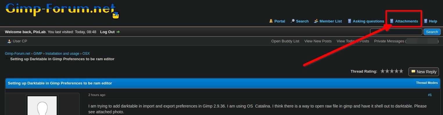The image size is (443, 115).
Task: Click the Gimp-Forum.net logo
Action: point(63,10)
